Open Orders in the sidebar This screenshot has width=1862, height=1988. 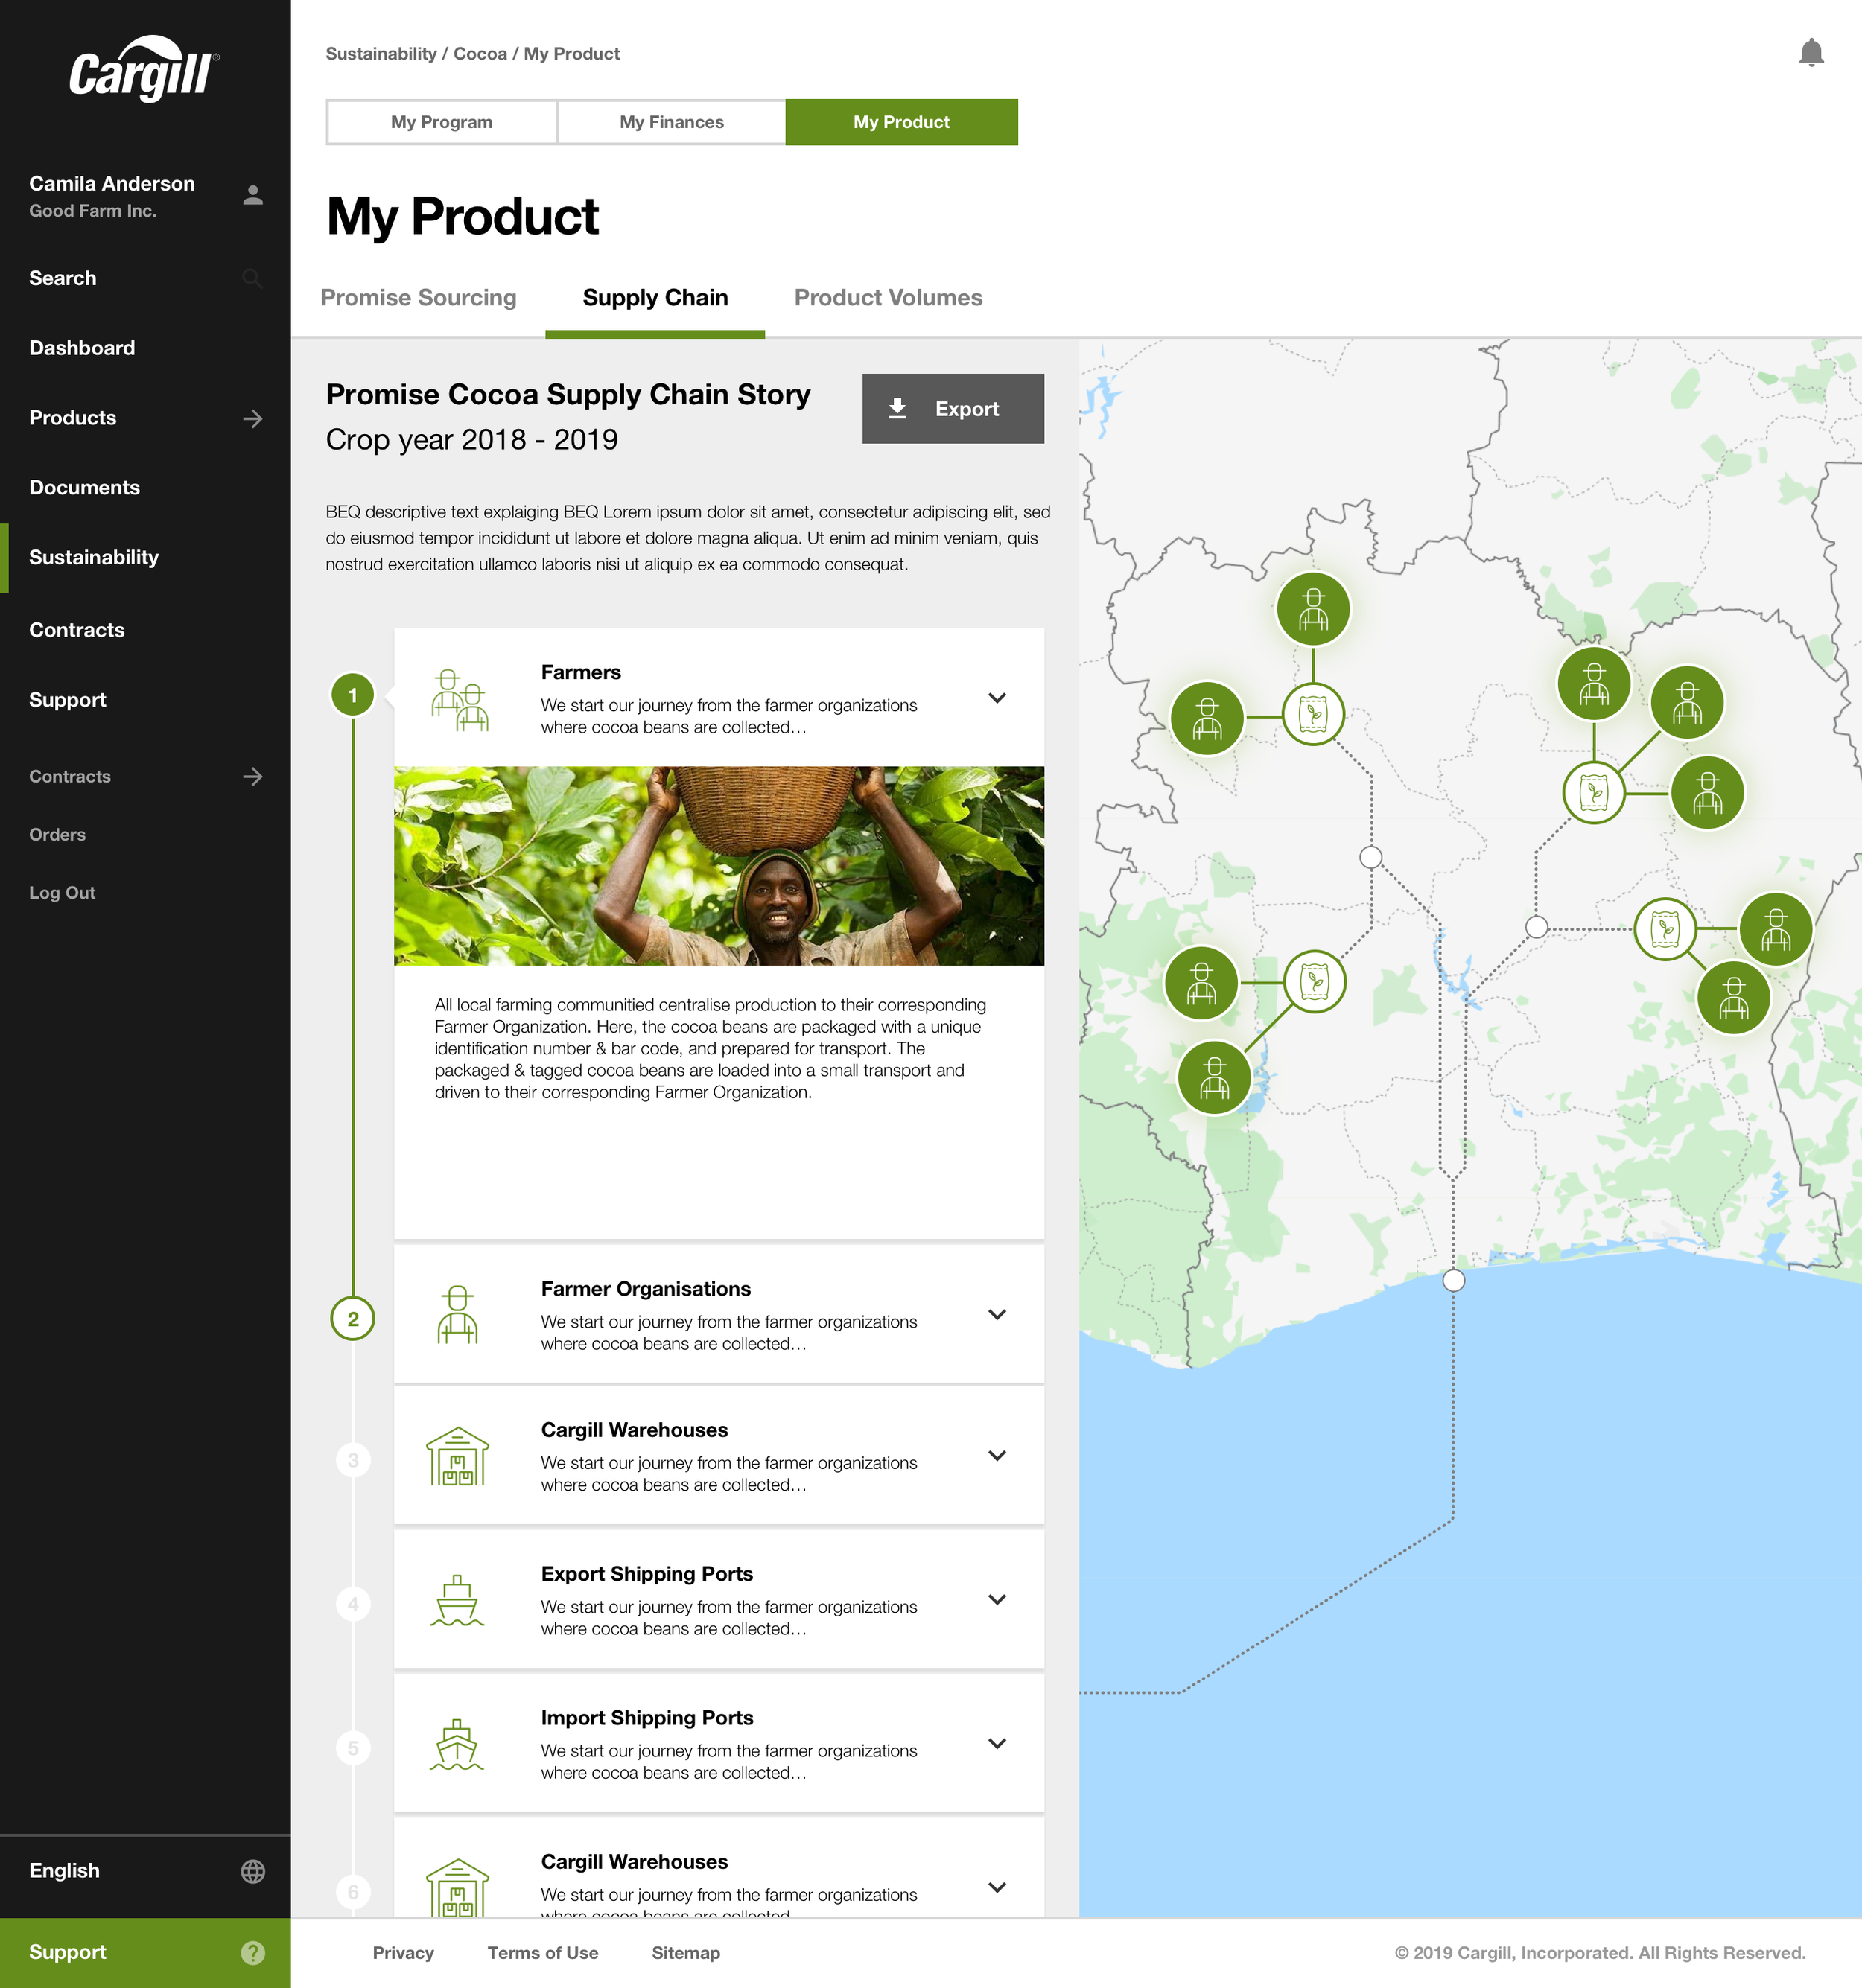[x=57, y=835]
